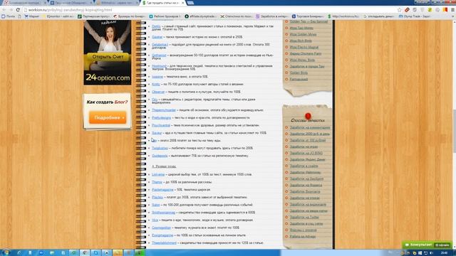Open sidebar link 'Заработок на играх'
Screen dimensions: 456x256
304,146
